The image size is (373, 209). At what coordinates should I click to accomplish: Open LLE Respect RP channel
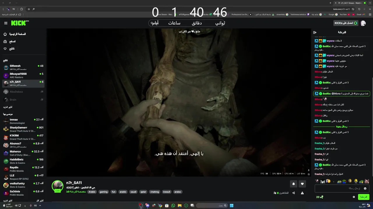23,177
